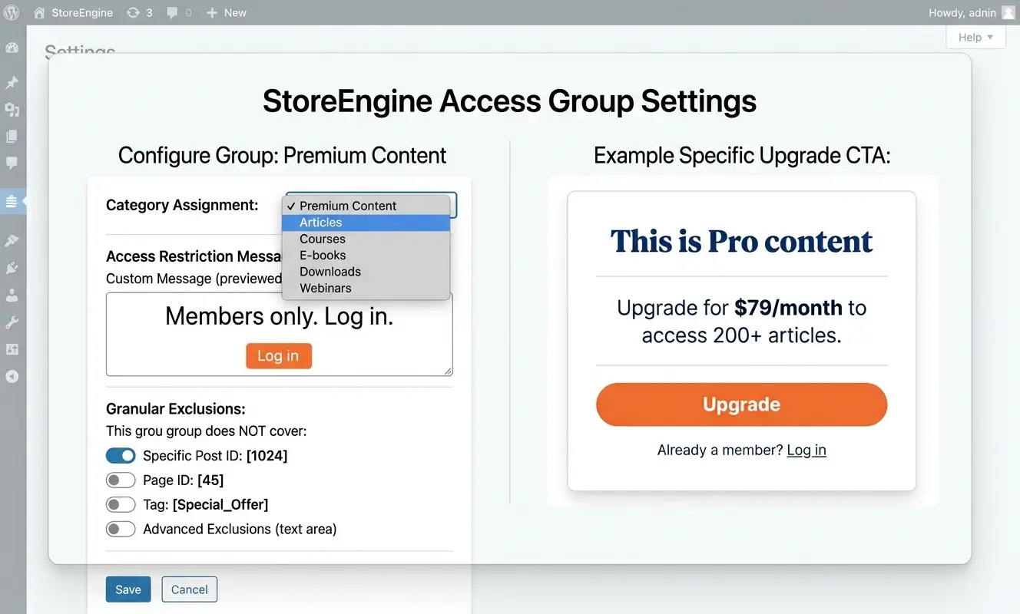The image size is (1020, 614).
Task: Open the StoreEngine site home link
Action: tap(73, 12)
